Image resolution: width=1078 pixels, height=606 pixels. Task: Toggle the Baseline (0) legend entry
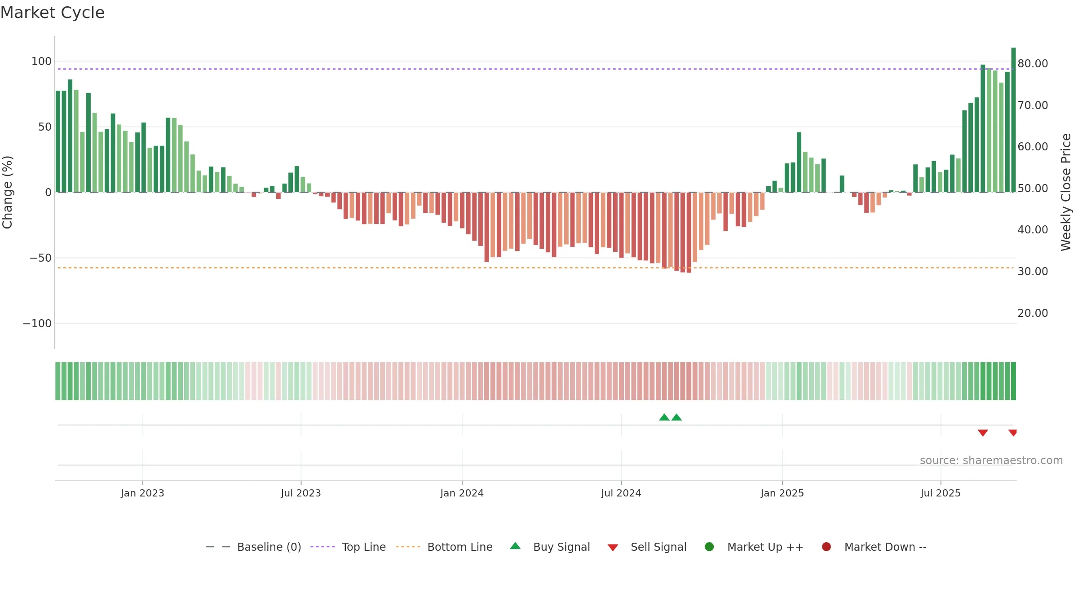(253, 547)
